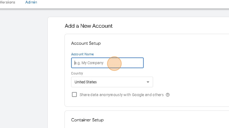Viewport: 229px width, 128px height.
Task: Click the "Account Setup" section heading
Action: 86,43
